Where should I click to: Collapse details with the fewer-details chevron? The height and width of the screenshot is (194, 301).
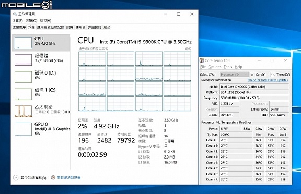pos(16,178)
